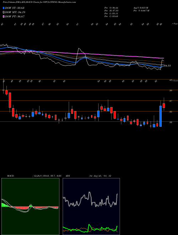
Task: Click the MACD '(12,26,9) 33.65, 33.7, -0.05' values
Action: click(x=47, y=176)
